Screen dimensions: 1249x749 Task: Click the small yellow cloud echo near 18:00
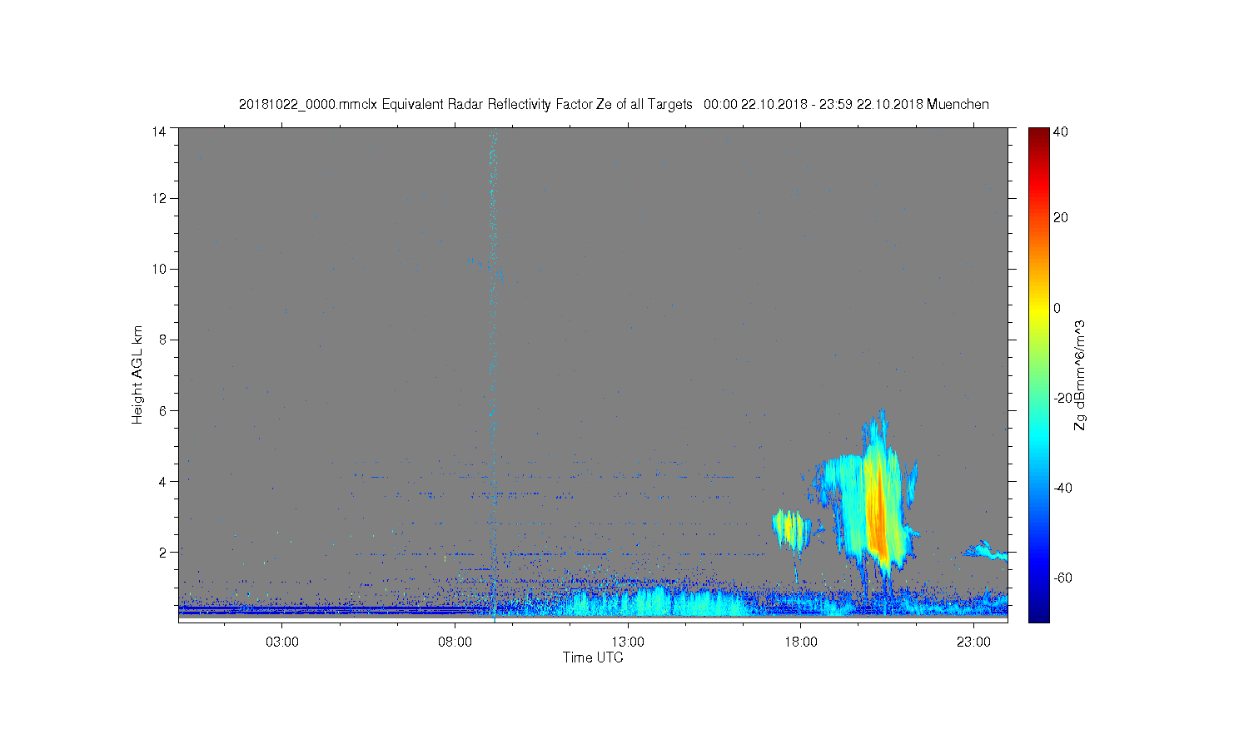coord(791,528)
